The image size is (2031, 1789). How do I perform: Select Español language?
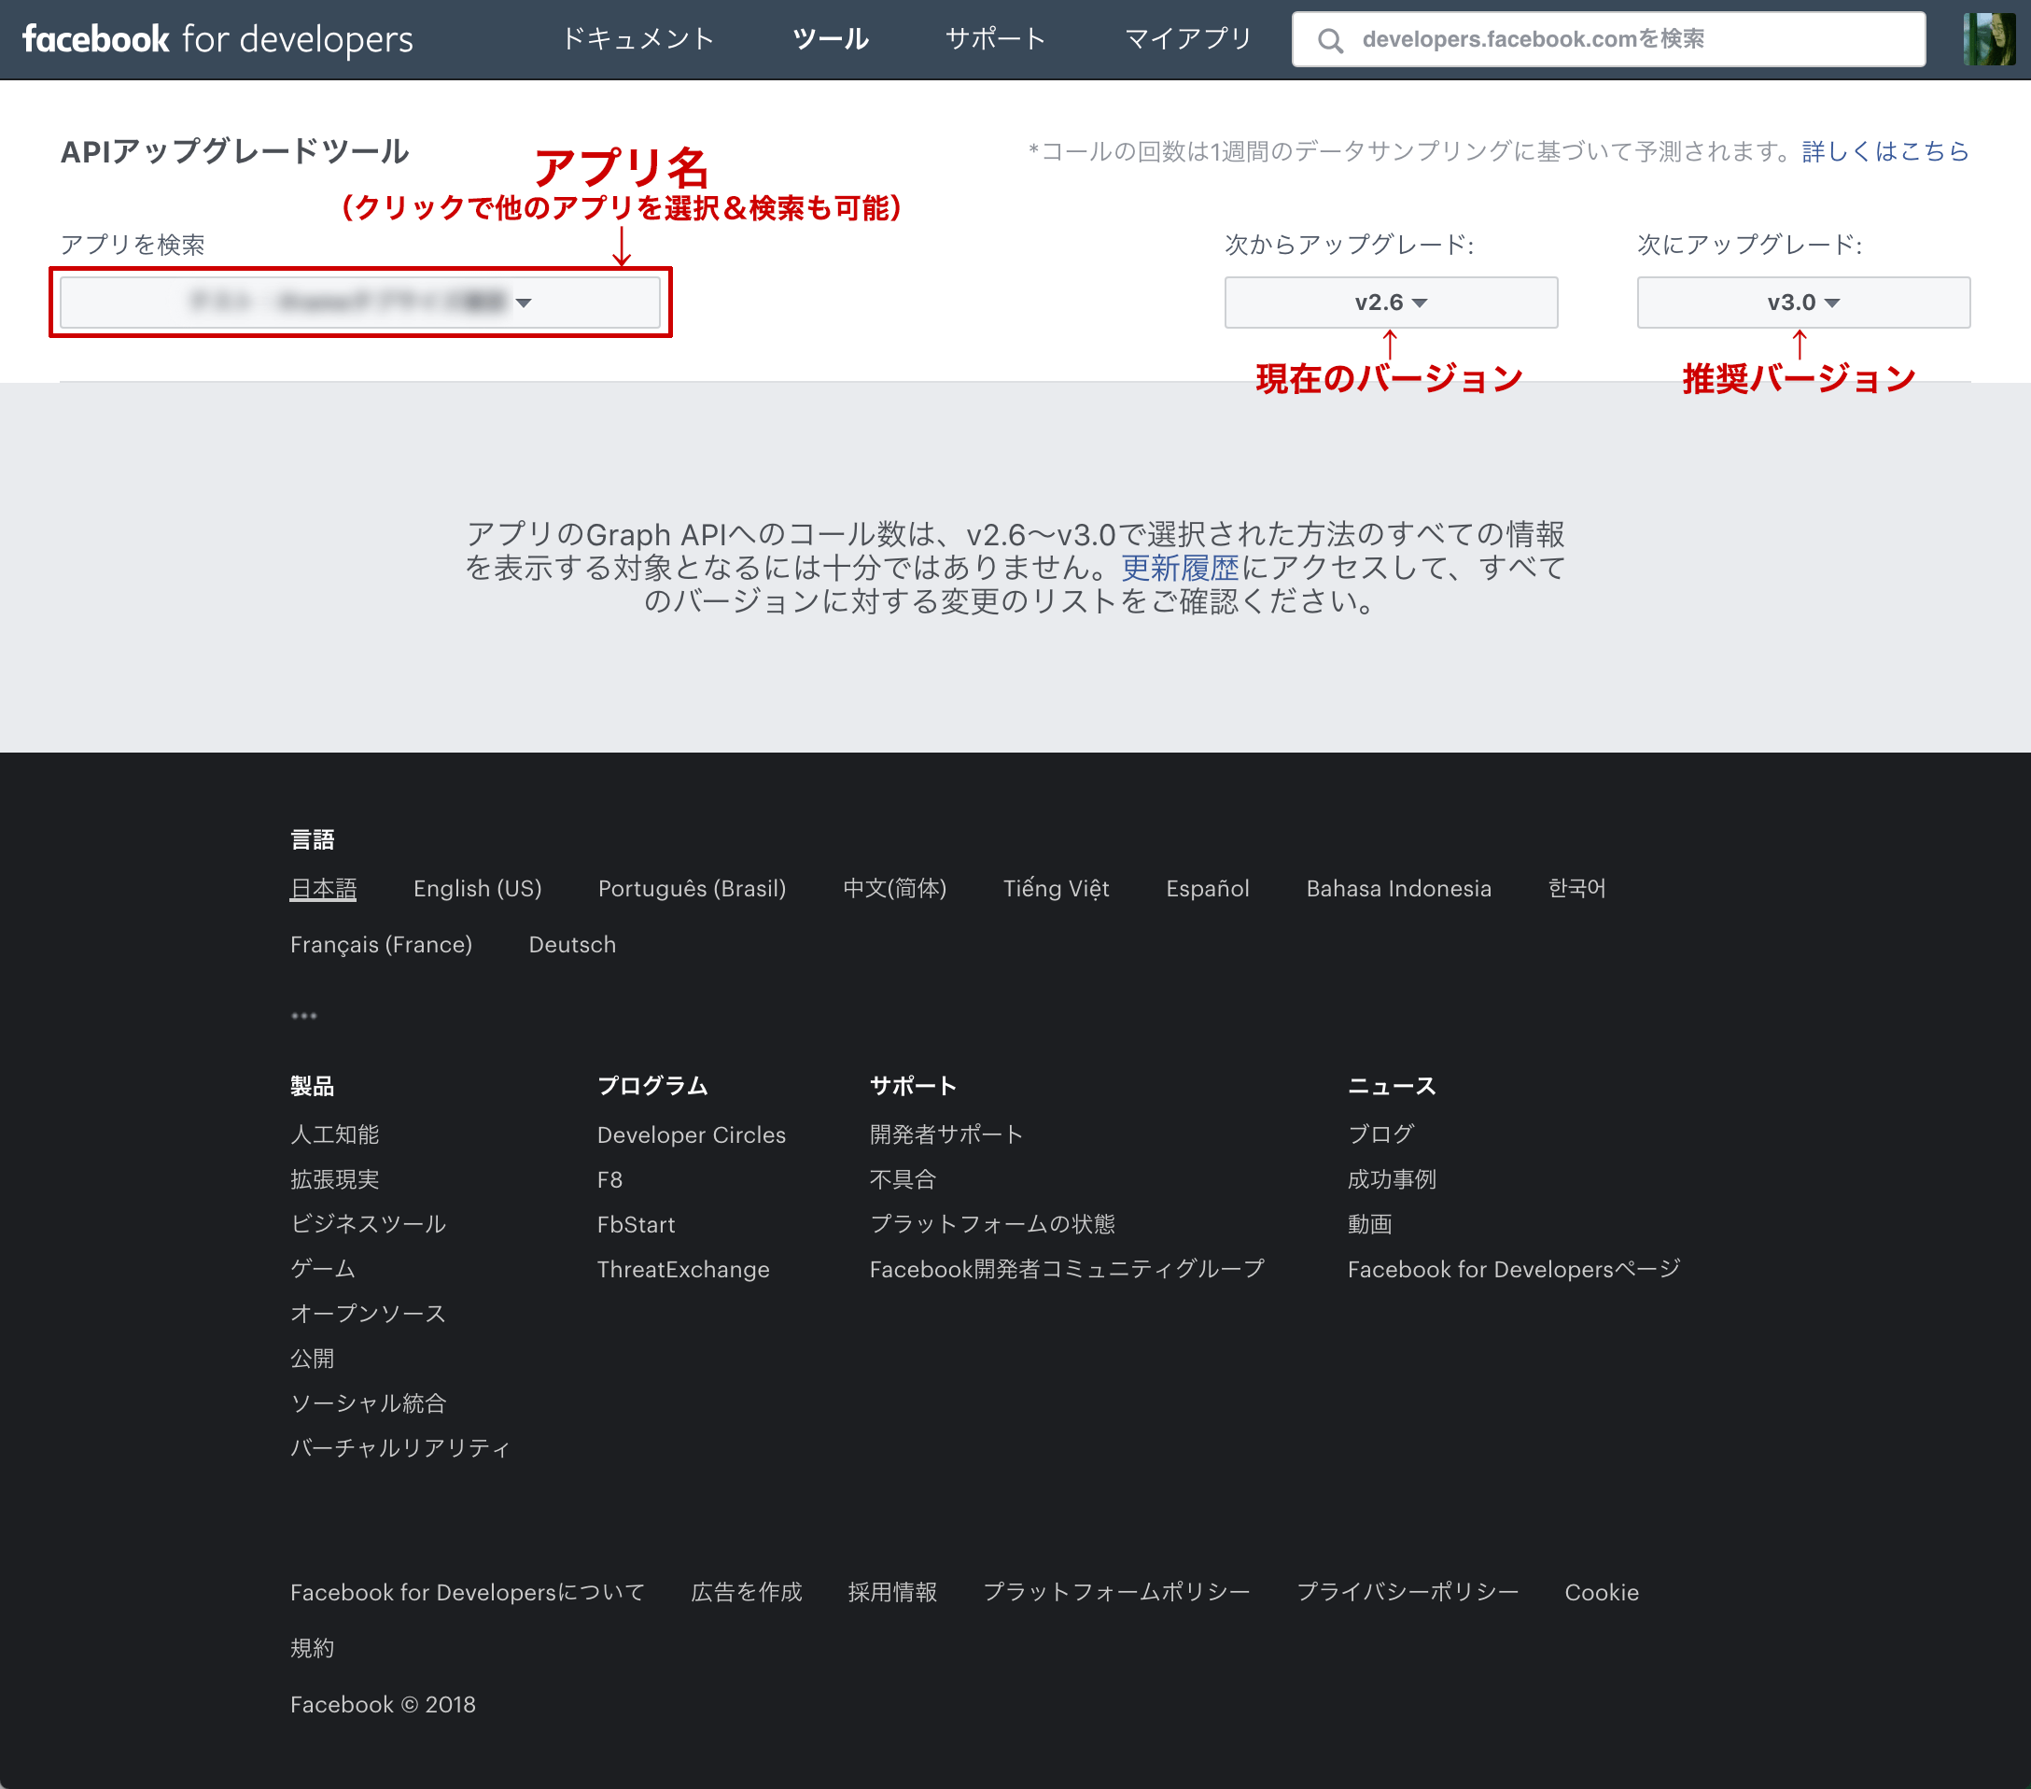coord(1207,889)
